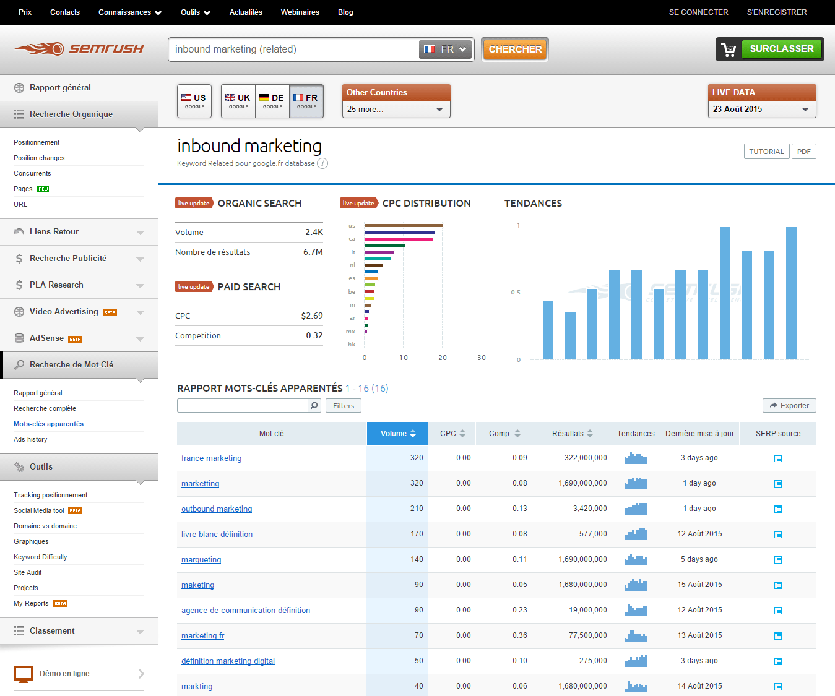Screen dimensions: 835x696
Task: Click the Démo en ligne monitor icon
Action: [x=24, y=674]
